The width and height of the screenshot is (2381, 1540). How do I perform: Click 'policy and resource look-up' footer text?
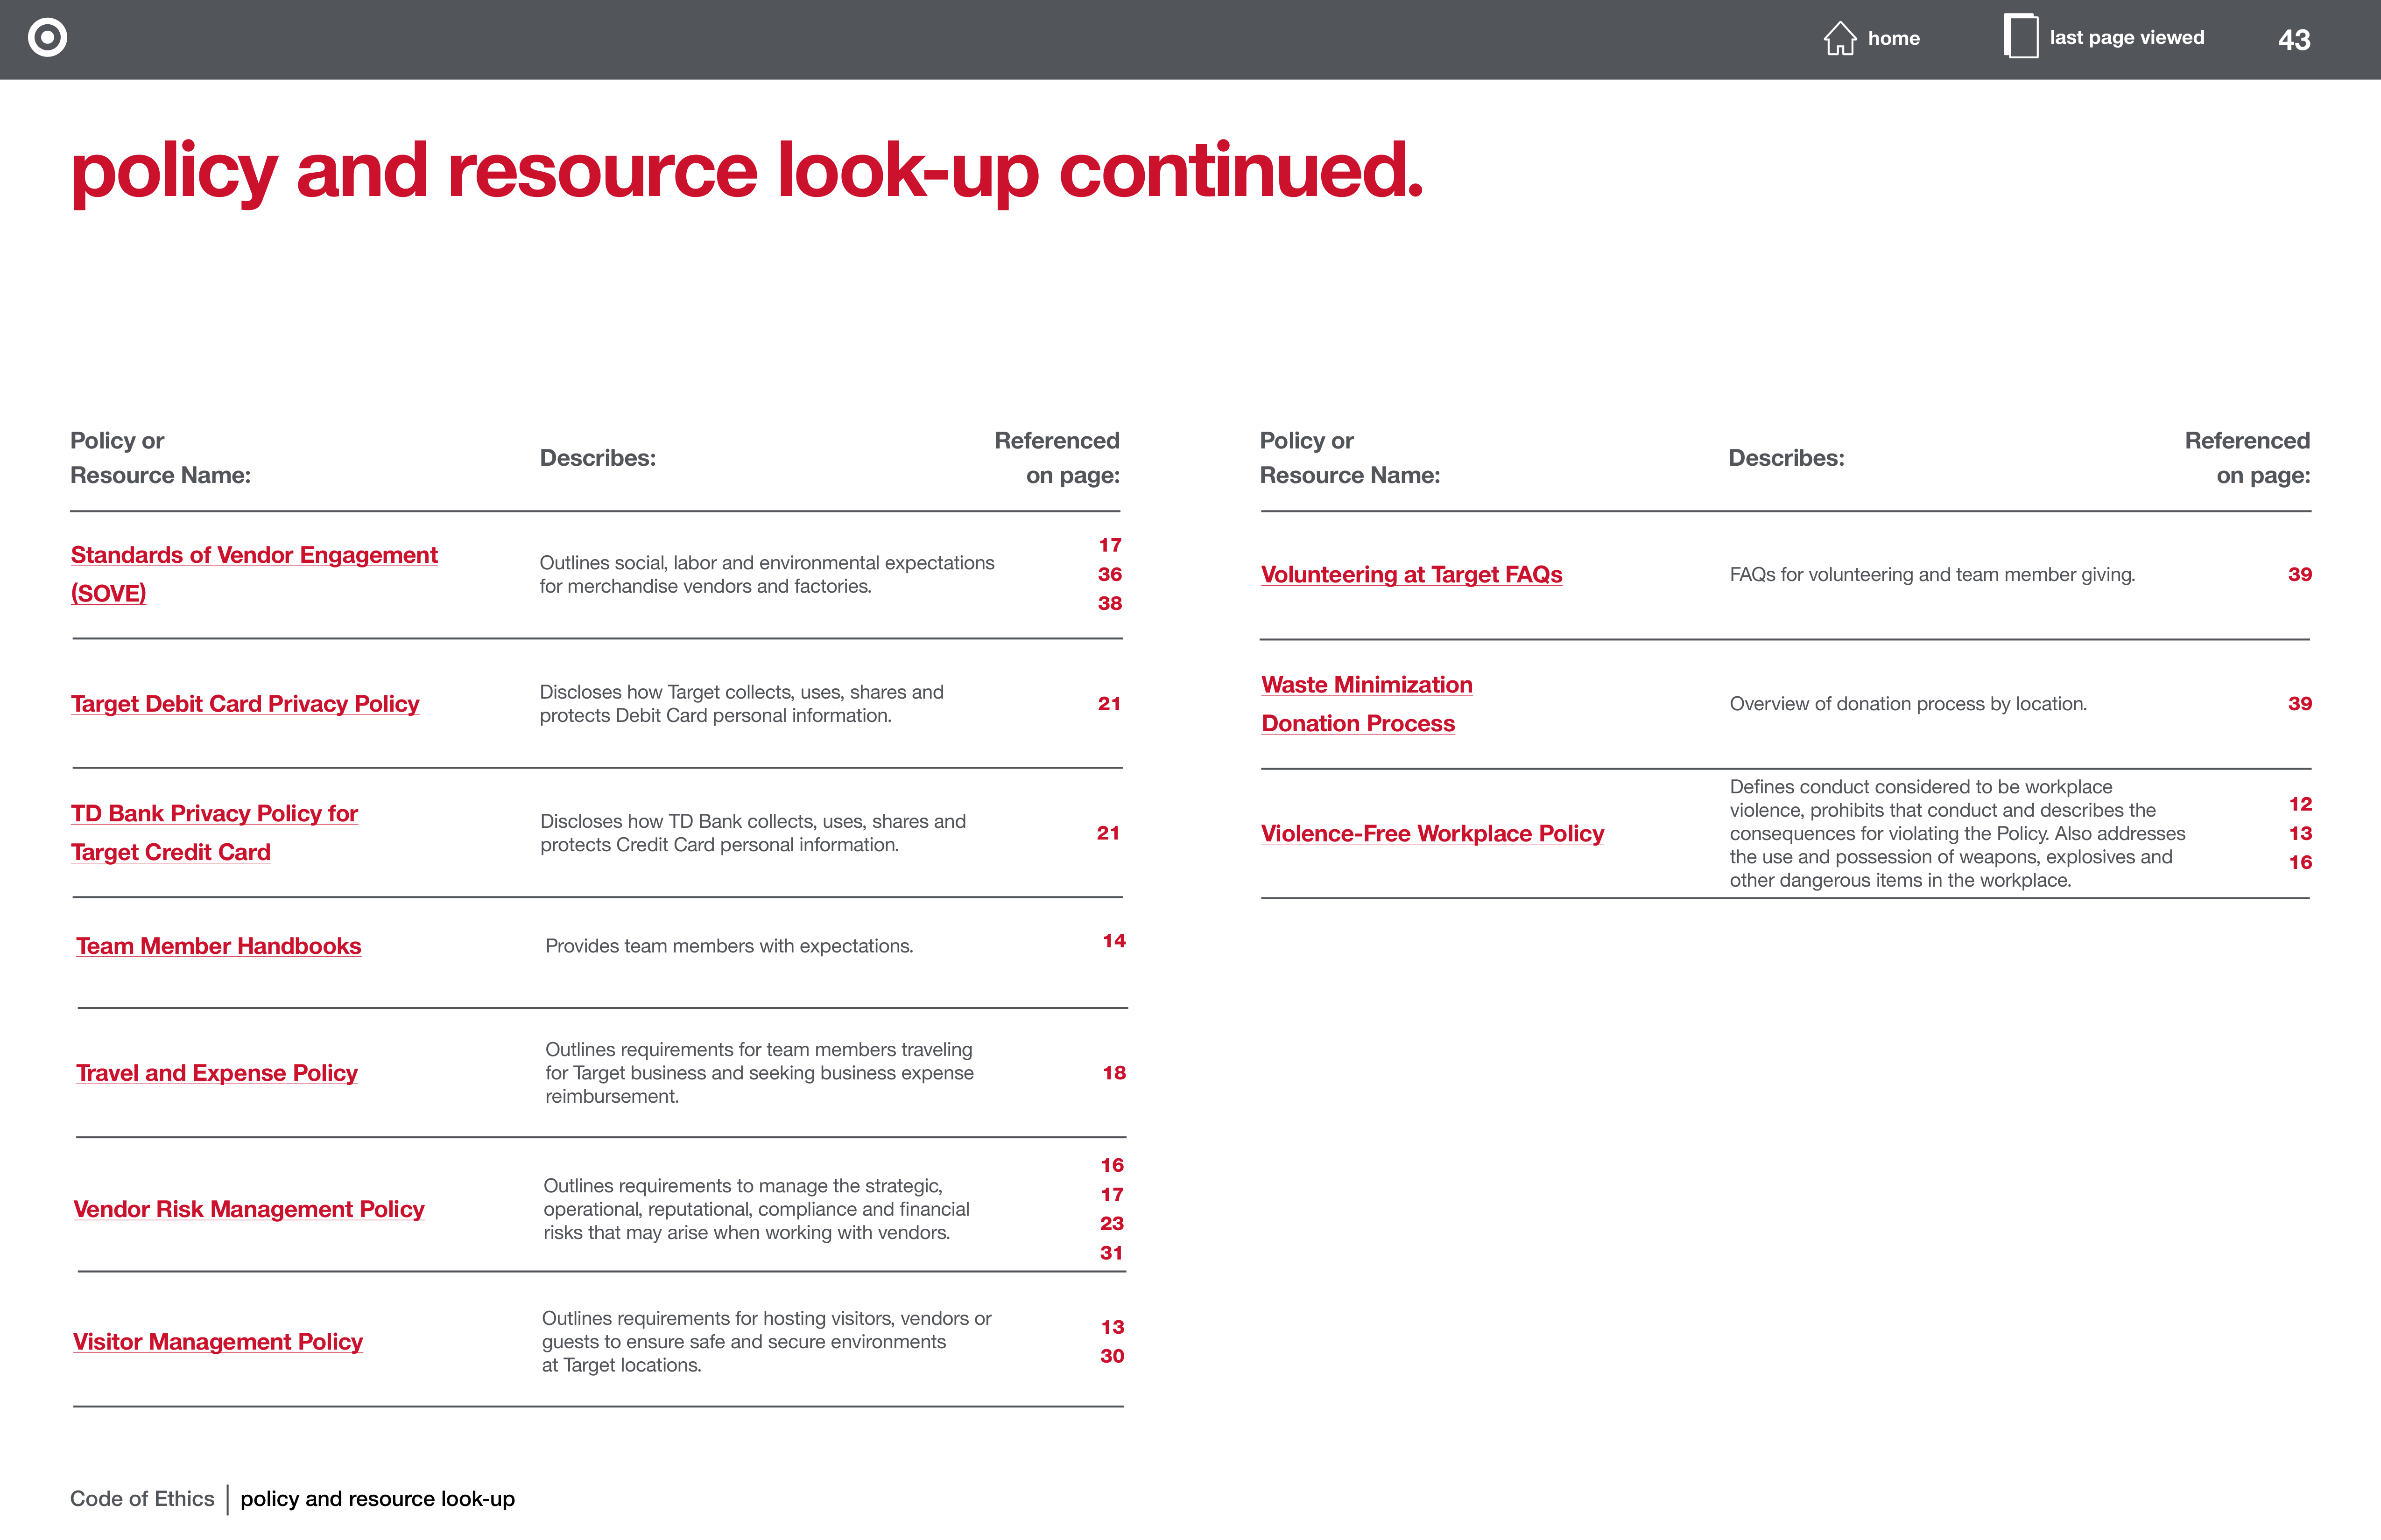tap(377, 1499)
